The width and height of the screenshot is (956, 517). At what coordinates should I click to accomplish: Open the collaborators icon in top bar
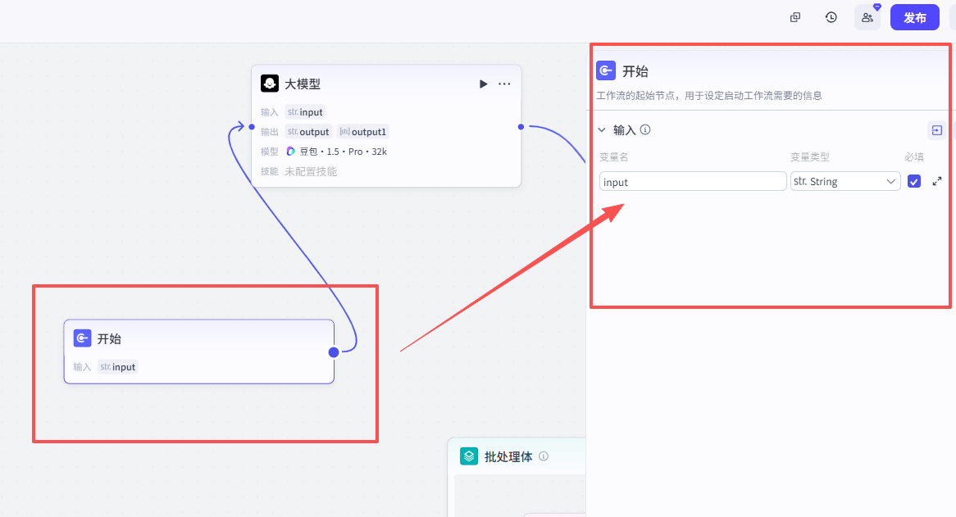pyautogui.click(x=867, y=18)
